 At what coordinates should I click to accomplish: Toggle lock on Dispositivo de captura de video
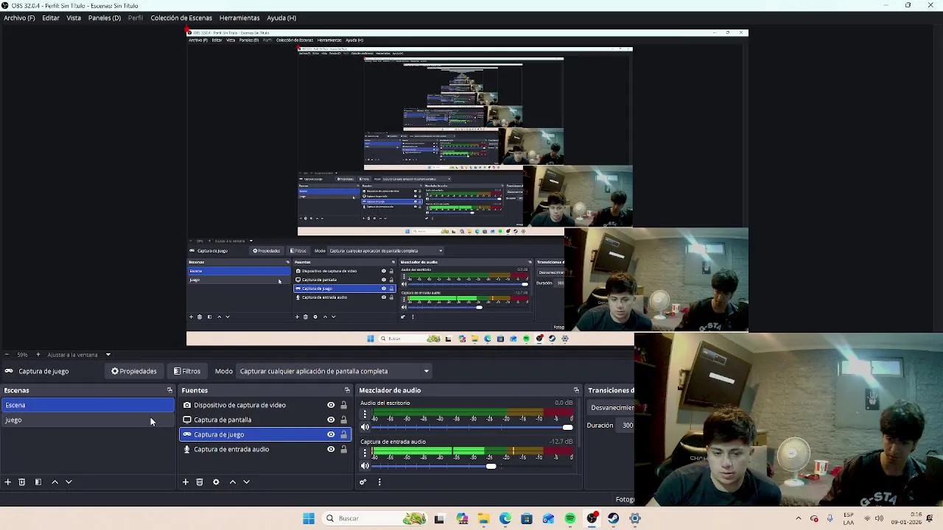pos(343,405)
